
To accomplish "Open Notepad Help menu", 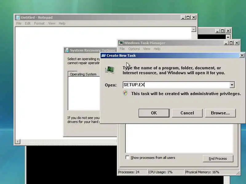I will click(62, 23).
